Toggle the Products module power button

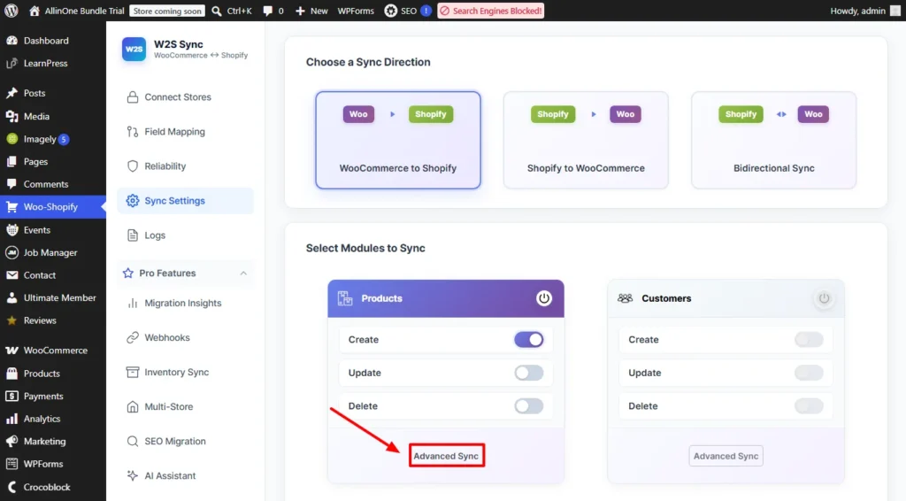tap(544, 298)
